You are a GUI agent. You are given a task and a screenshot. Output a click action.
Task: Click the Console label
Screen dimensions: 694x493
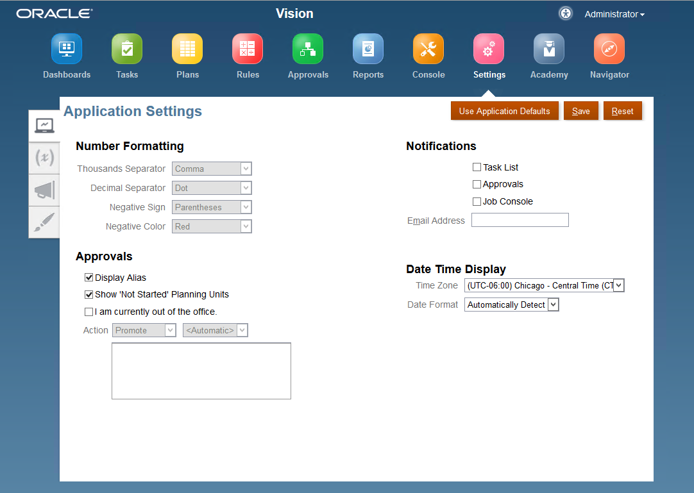[428, 75]
